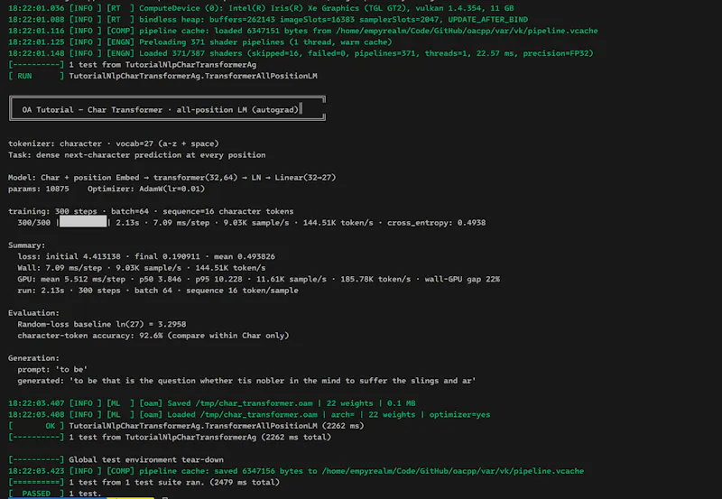
Task: Click the '[oam] Saved /tmp/char_transformer.oam' log line
Action: [212, 403]
